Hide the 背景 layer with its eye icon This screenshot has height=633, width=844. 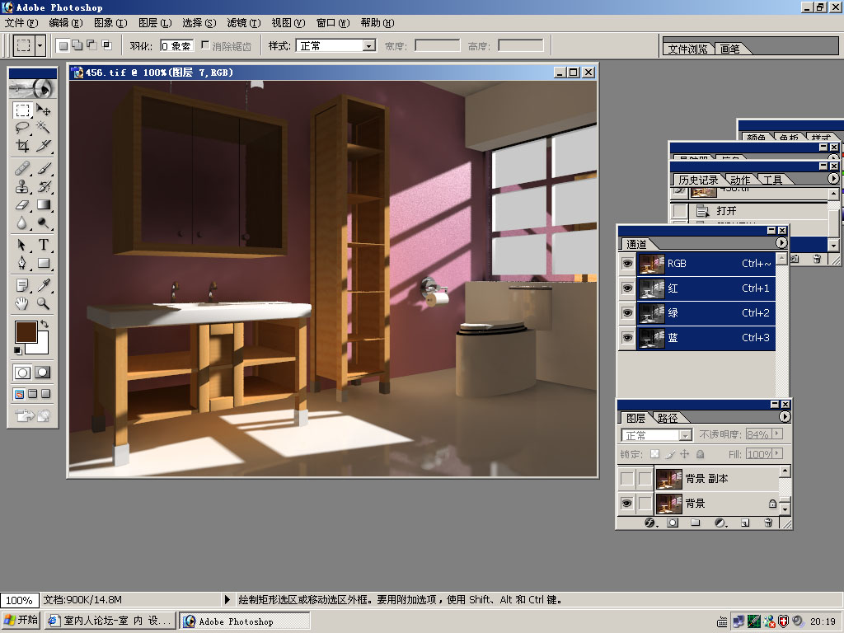point(627,504)
